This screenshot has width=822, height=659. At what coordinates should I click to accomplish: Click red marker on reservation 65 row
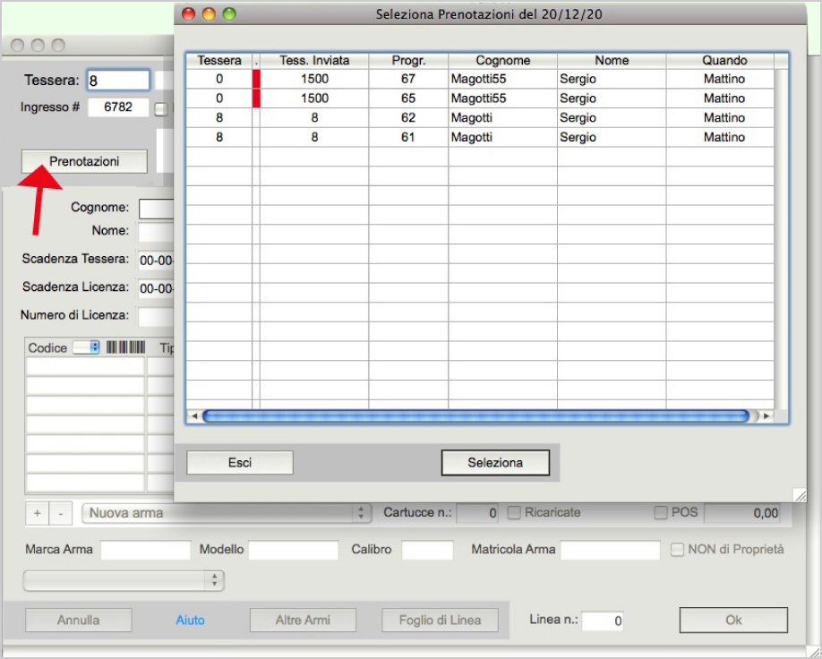point(256,98)
